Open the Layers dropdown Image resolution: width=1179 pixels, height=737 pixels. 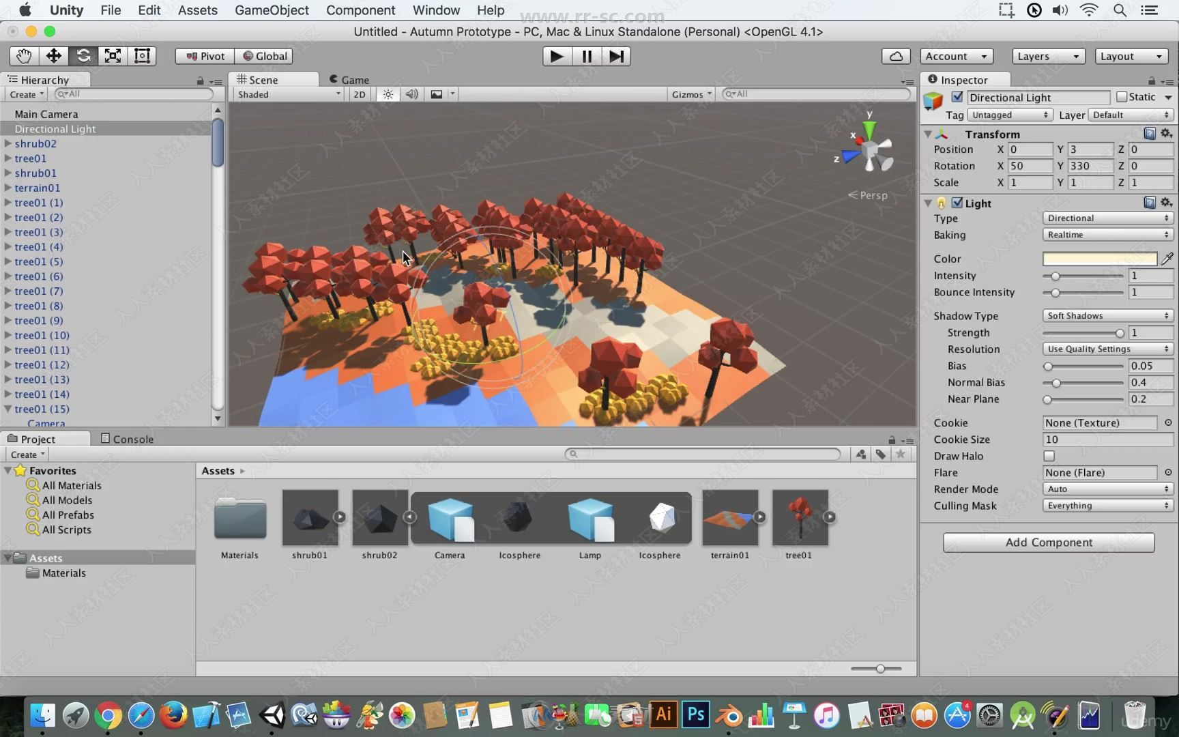[x=1048, y=56]
